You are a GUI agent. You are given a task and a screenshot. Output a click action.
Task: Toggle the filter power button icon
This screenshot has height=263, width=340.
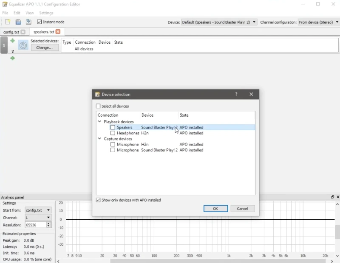[x=23, y=45]
